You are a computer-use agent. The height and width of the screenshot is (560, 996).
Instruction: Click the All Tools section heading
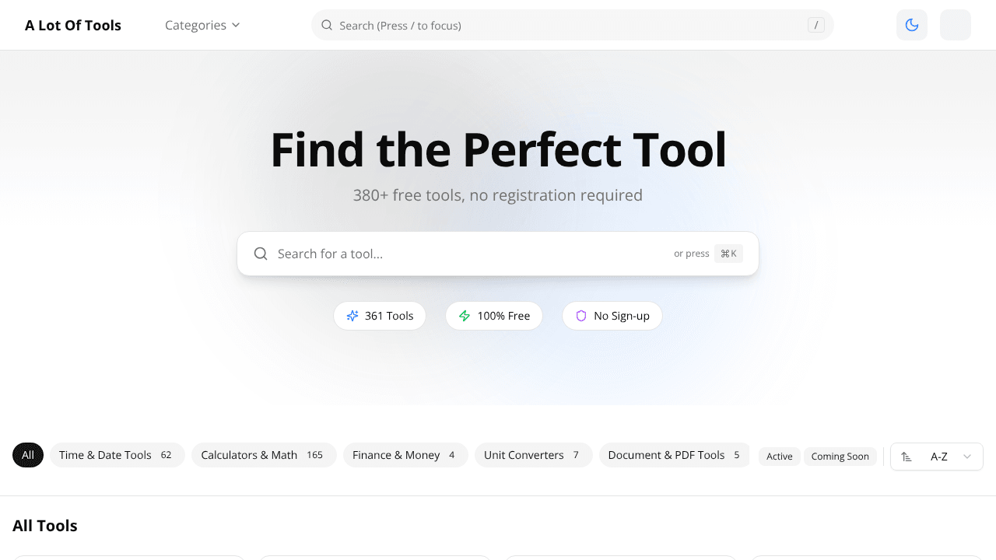pyautogui.click(x=45, y=526)
